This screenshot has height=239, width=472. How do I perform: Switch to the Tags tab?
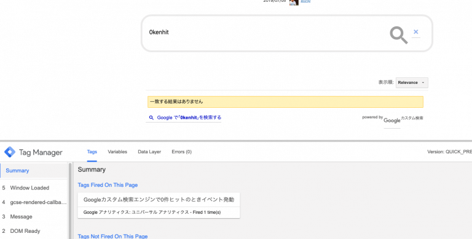click(x=92, y=152)
